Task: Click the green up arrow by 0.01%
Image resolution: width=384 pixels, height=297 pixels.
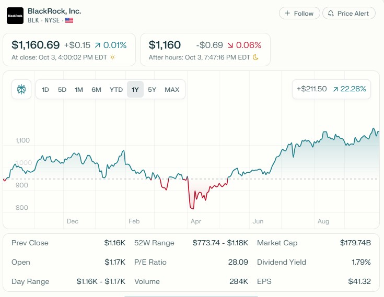Action: point(97,45)
